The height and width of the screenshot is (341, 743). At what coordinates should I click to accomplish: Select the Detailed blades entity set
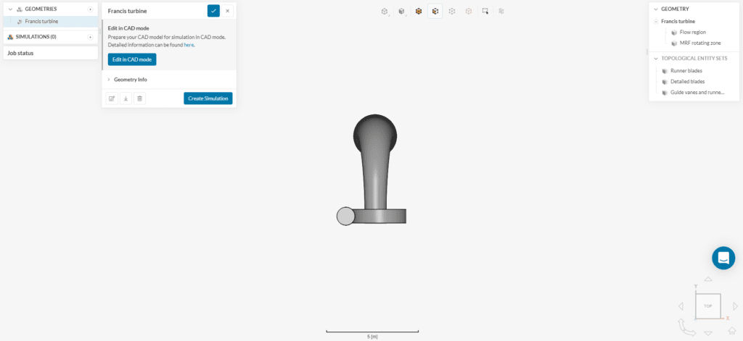coord(688,81)
